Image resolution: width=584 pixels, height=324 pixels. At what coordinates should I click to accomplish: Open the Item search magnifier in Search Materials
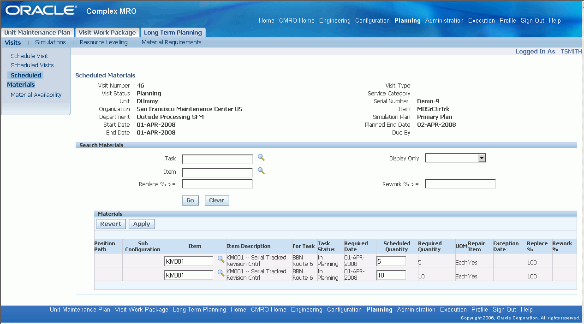coord(261,171)
